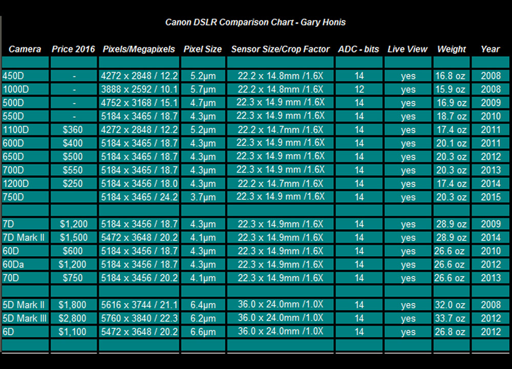The height and width of the screenshot is (369, 512).
Task: Select the 'Live View' column header
Action: coord(408,49)
